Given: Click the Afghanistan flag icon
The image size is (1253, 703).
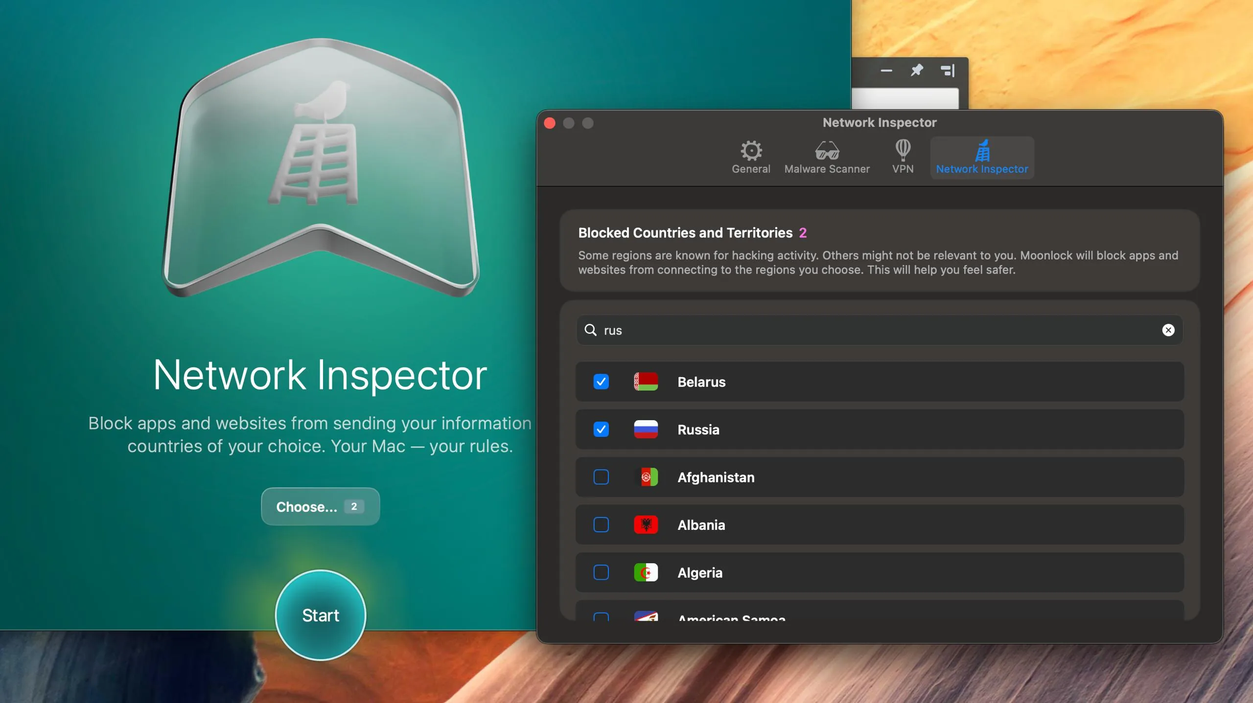Looking at the screenshot, I should [x=646, y=477].
